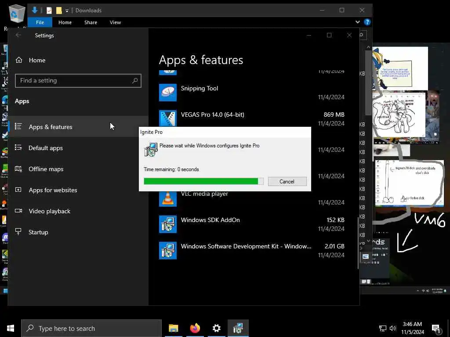Click the New folder icon in Downloads title bar
This screenshot has height=337, width=450.
pos(59,11)
